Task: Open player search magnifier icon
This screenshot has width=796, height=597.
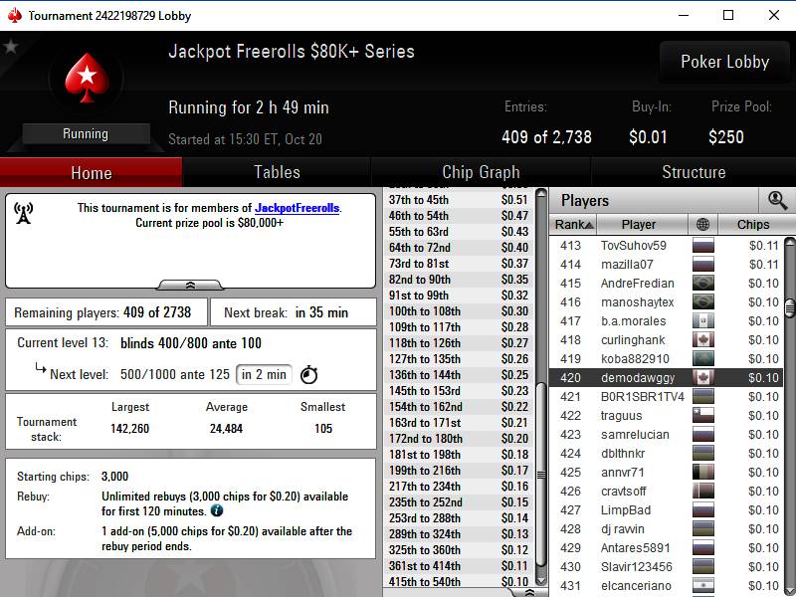Action: click(777, 201)
